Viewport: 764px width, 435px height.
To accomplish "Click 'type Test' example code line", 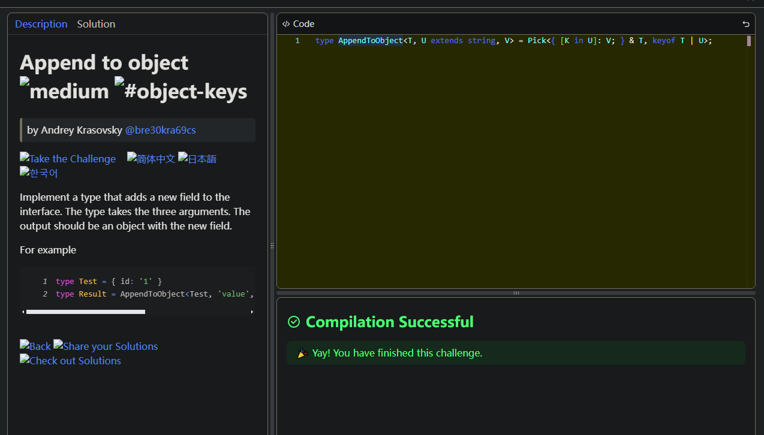I will pos(109,281).
